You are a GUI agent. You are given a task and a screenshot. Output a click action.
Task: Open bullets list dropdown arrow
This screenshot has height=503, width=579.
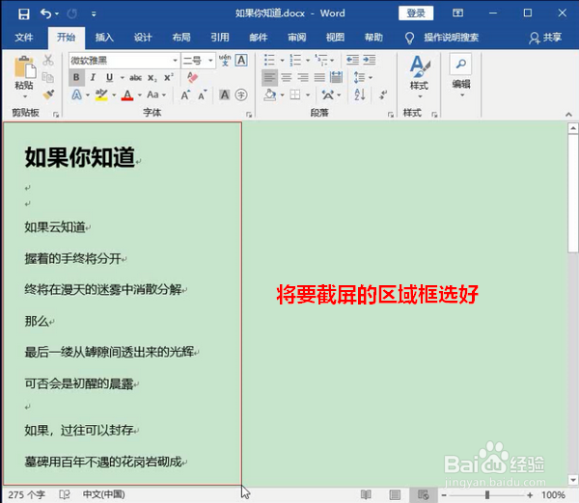[282, 60]
